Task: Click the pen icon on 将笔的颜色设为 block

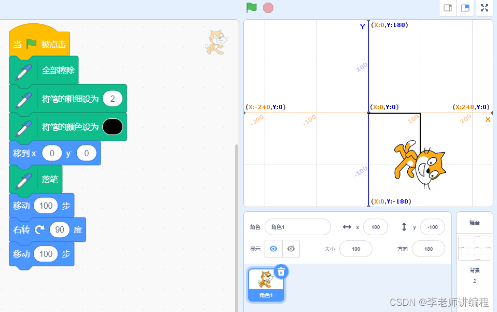Action: pos(24,128)
